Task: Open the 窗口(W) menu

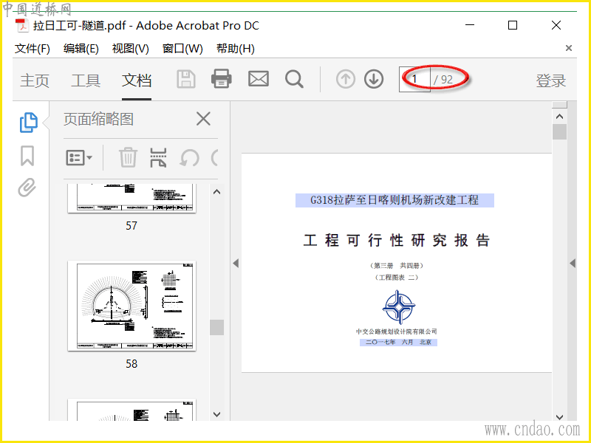Action: (x=182, y=49)
